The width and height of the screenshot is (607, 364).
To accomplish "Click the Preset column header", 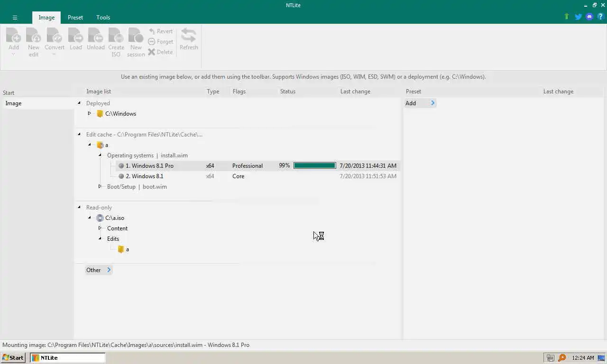I will [414, 91].
